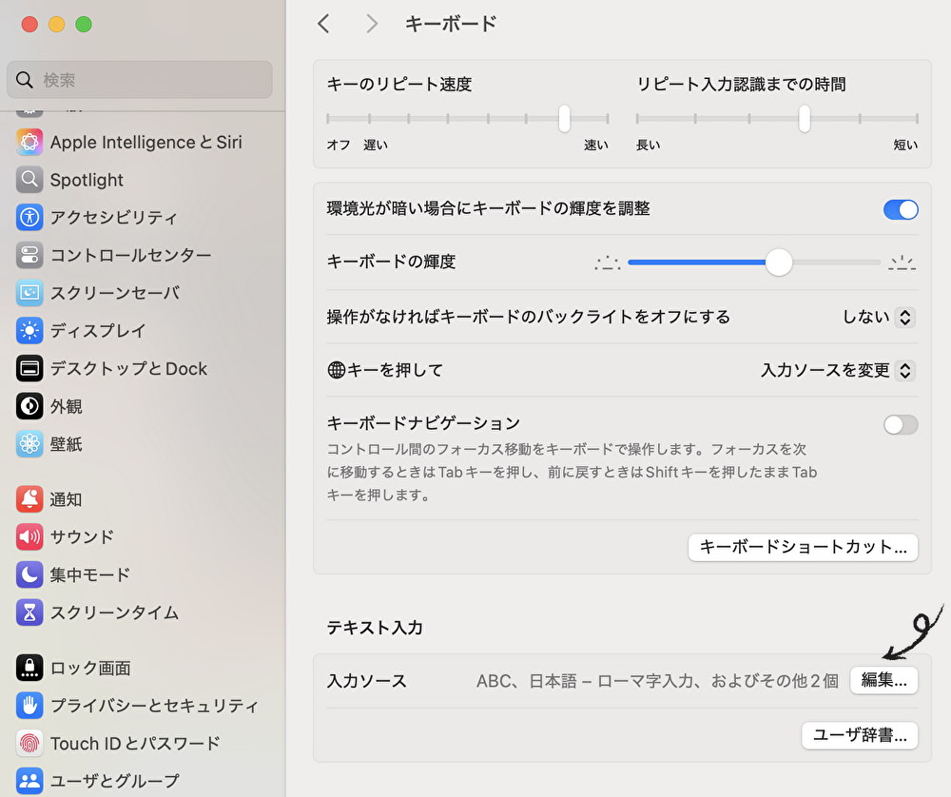
Task: Open Spotlight settings via magnifier icon
Action: tap(29, 180)
